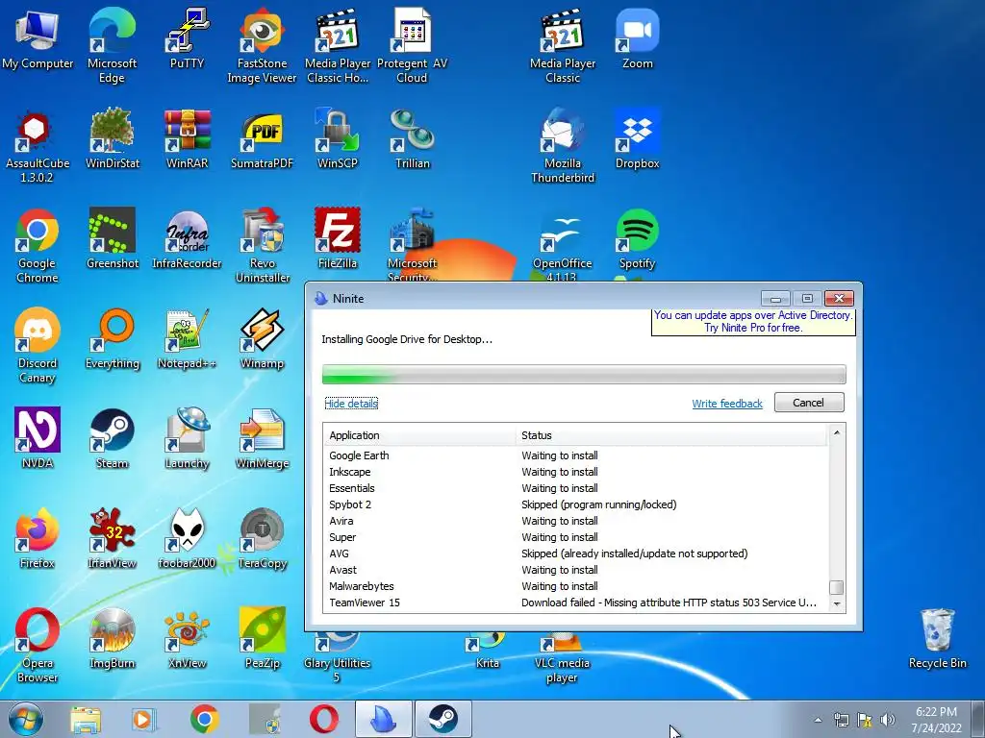Select the PuTTY desktop shortcut

[x=187, y=38]
